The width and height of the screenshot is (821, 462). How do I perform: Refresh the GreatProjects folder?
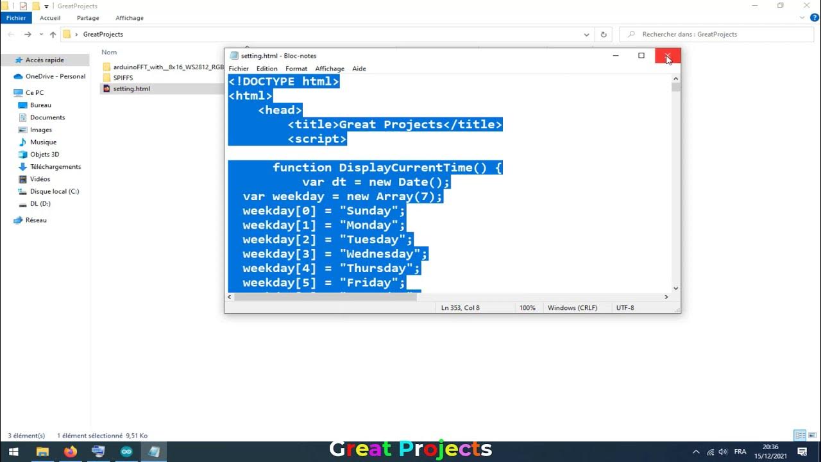tap(604, 35)
